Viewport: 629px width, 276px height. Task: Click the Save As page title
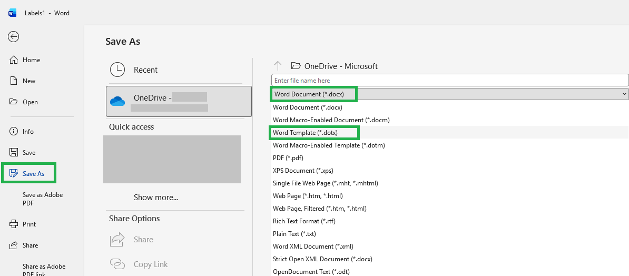[x=123, y=41]
